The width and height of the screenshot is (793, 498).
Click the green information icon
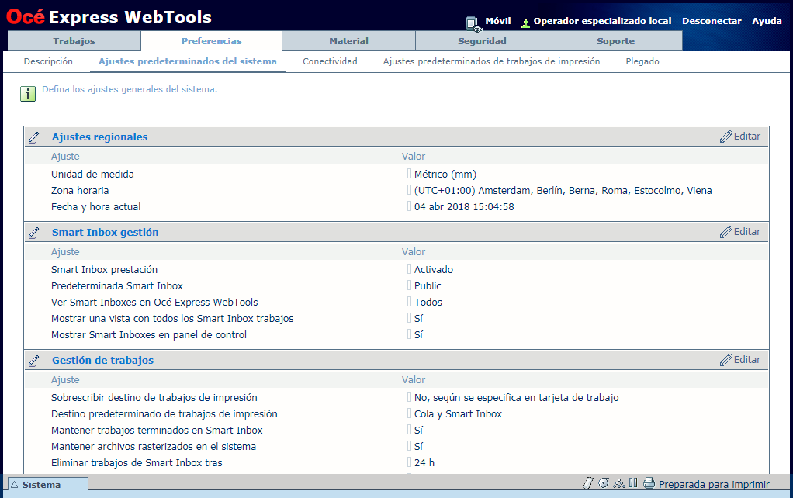coord(28,94)
